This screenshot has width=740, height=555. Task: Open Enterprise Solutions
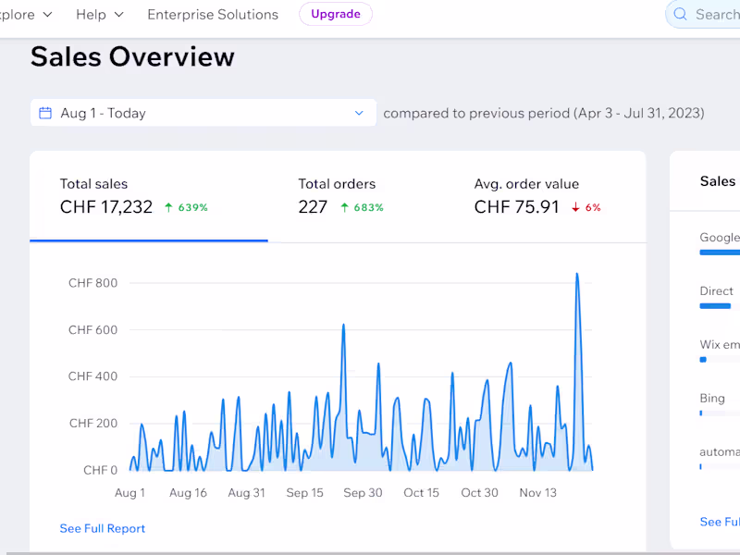tap(213, 14)
